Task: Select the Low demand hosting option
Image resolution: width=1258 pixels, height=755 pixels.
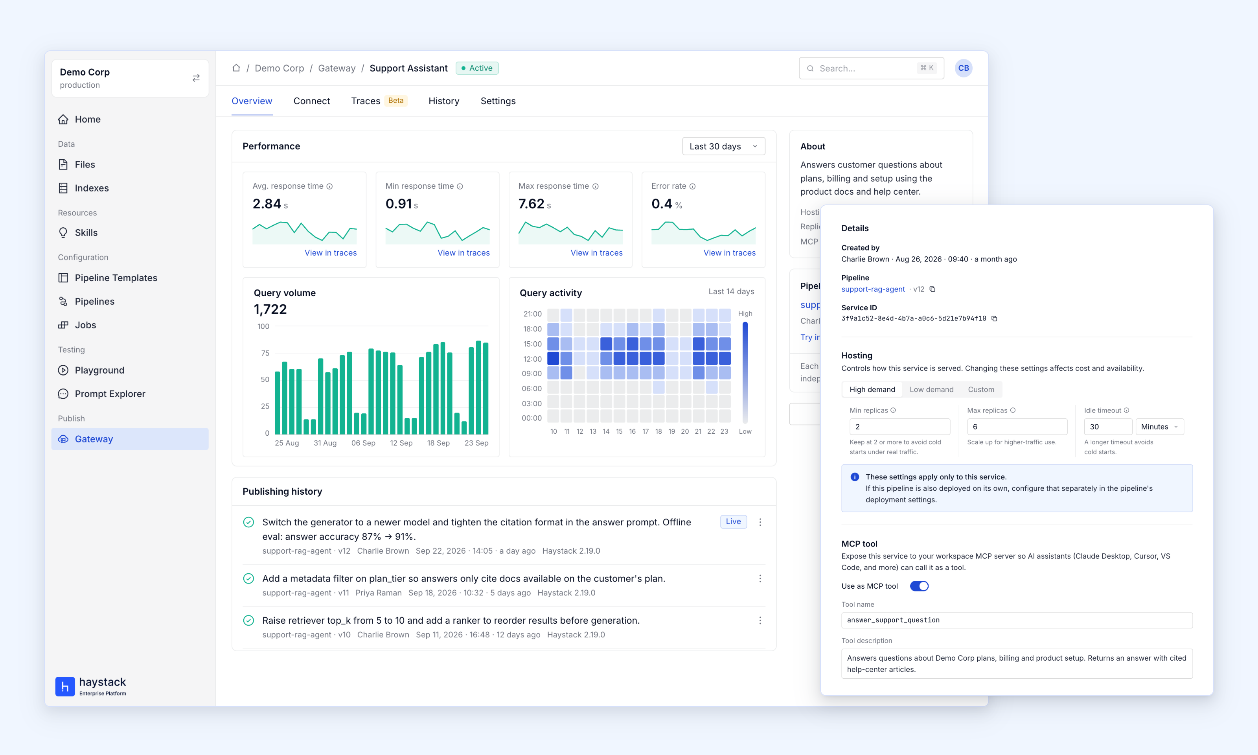Action: tap(931, 389)
